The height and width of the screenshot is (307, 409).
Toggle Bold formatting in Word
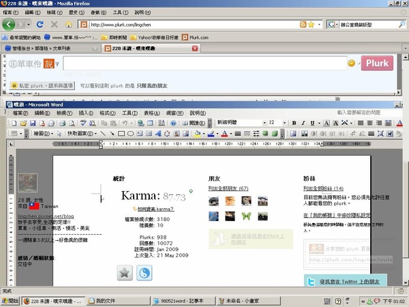pyautogui.click(x=294, y=123)
